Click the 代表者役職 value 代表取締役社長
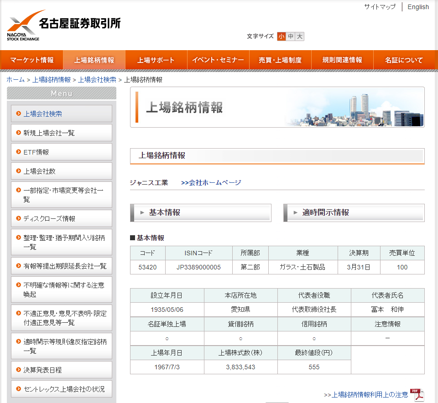 tap(314, 310)
